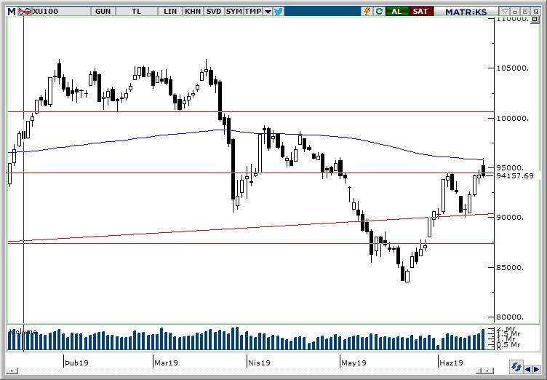The width and height of the screenshot is (547, 380).
Task: Open the chart type icon beside XU100
Action: click(x=25, y=12)
